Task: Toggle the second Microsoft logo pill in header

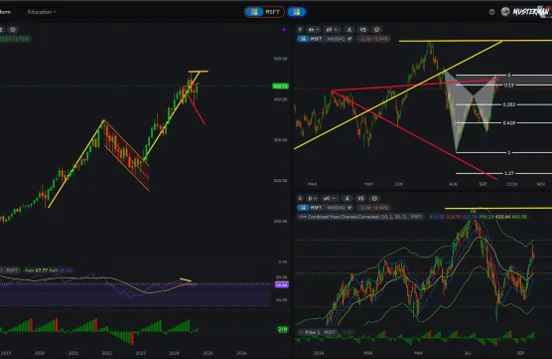Action: point(297,12)
